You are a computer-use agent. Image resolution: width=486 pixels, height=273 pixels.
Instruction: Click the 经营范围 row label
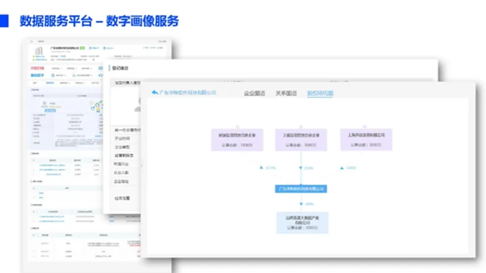(x=122, y=198)
